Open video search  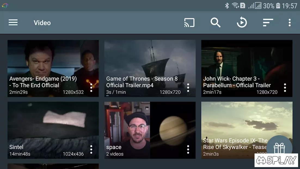(215, 23)
